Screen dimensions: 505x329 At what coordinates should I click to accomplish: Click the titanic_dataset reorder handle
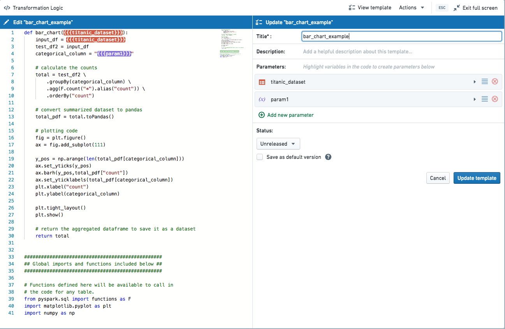(485, 82)
